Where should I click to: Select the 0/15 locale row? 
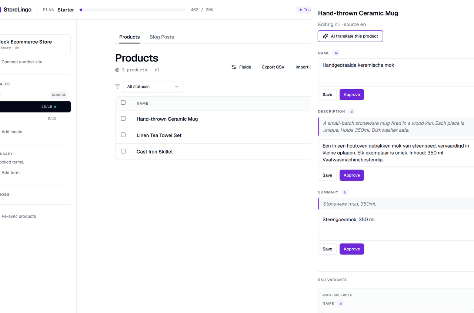(35, 119)
